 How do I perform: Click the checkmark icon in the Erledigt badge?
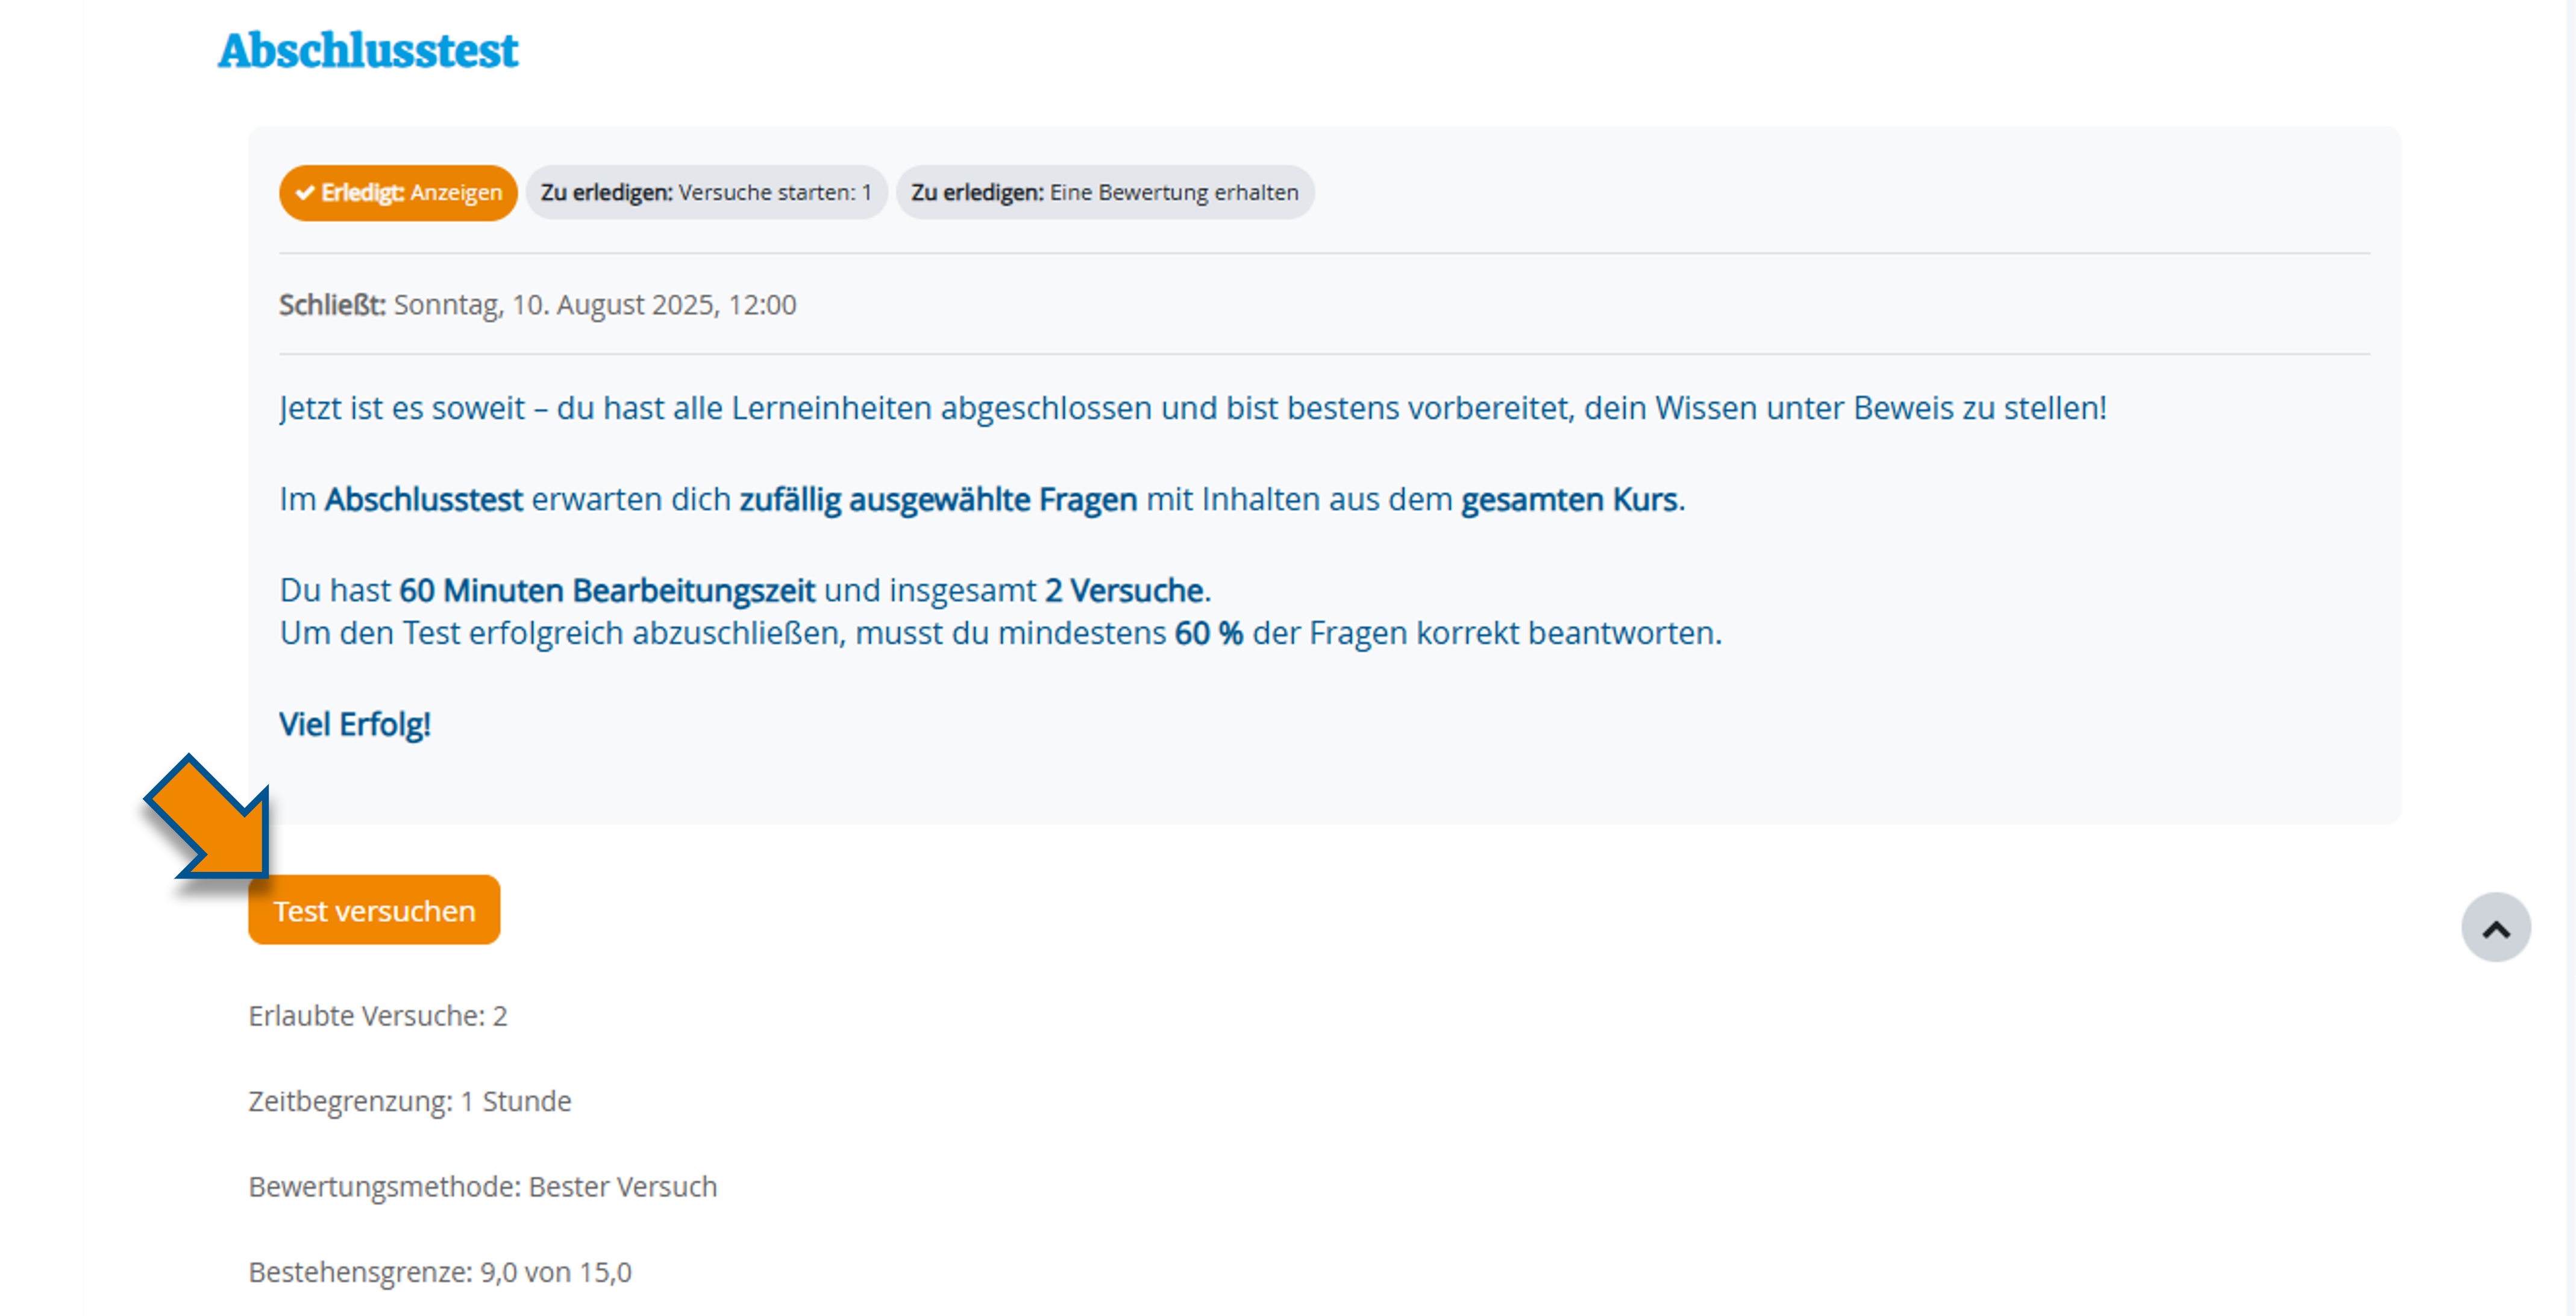(306, 193)
